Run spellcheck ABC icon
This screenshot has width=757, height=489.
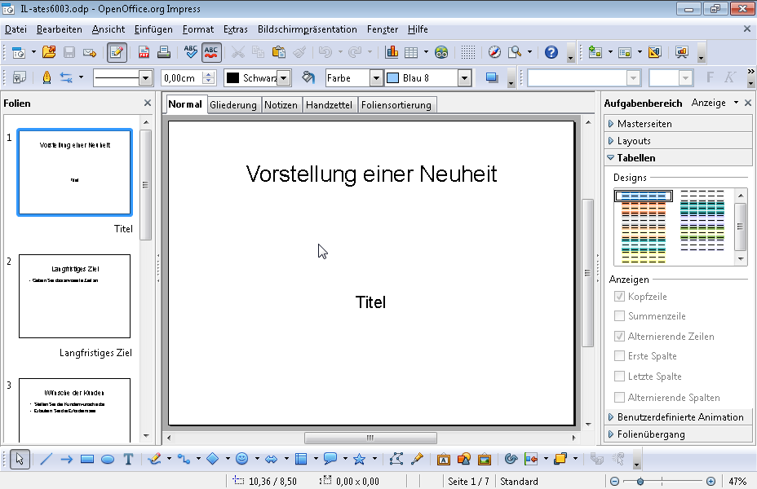[x=191, y=52]
